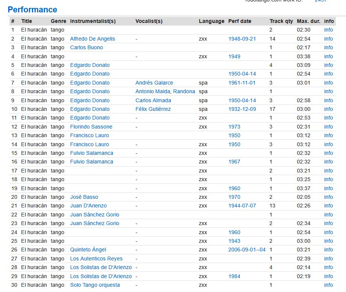Open info for row 25
Viewport: 346px width, 292px height.
(x=328, y=241)
